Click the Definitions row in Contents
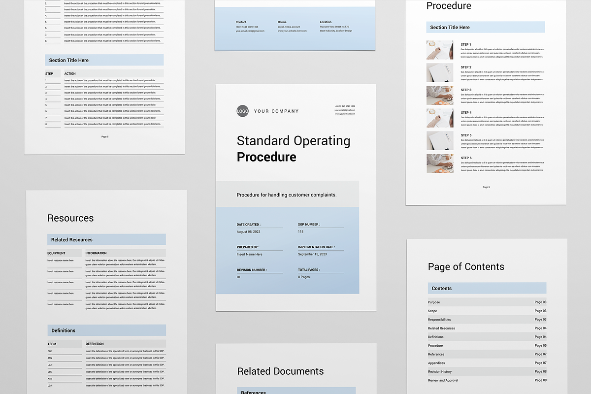 tap(487, 337)
